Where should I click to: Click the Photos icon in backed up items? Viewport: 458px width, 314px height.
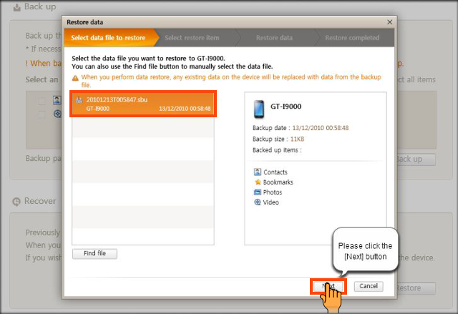pyautogui.click(x=258, y=192)
